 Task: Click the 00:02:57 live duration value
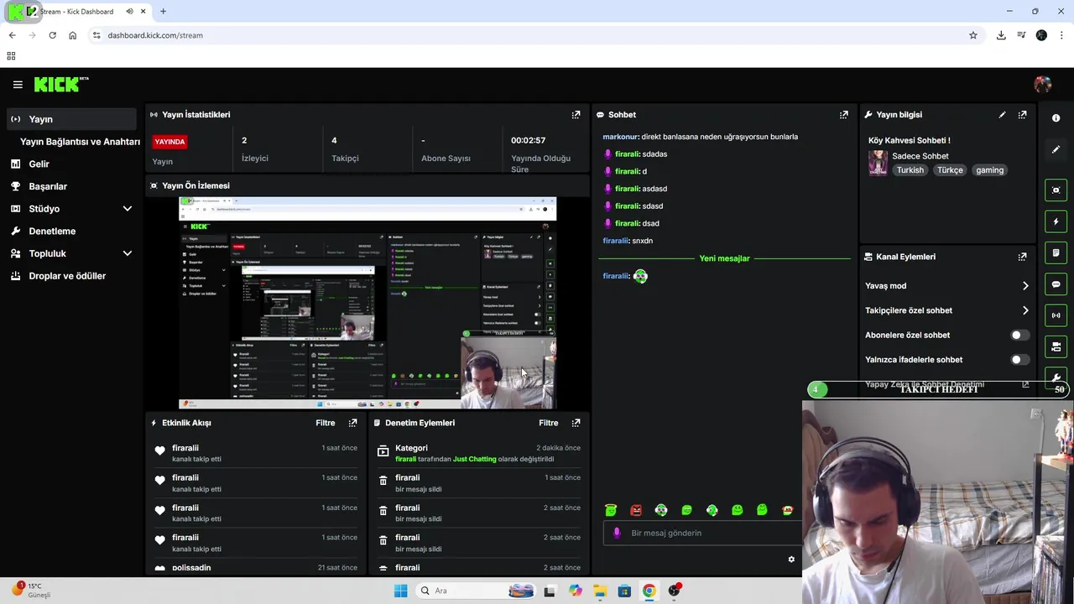click(528, 141)
